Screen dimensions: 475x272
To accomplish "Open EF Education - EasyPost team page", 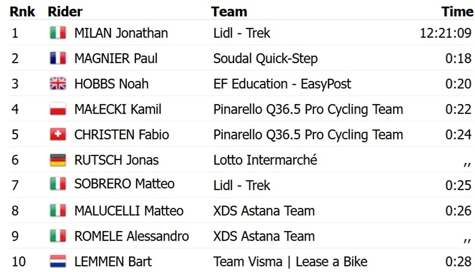I will pyautogui.click(x=282, y=84).
